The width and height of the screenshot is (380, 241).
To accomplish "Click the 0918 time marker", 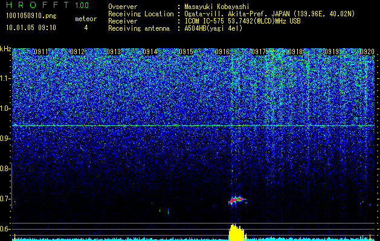I will click(295, 52).
